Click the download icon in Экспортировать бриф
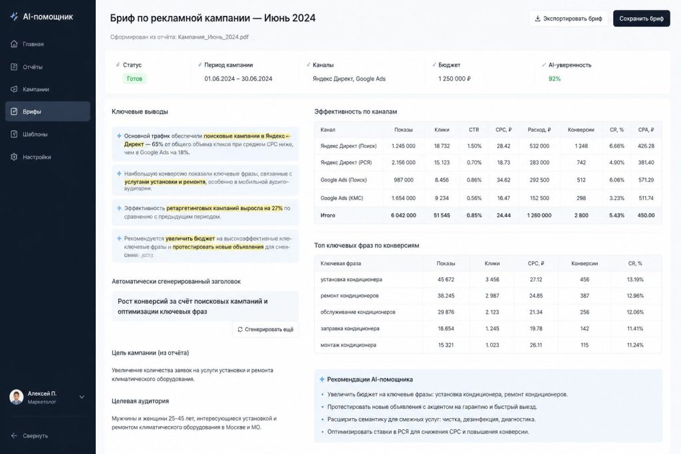Screen dimensions: 681x454 537,19
